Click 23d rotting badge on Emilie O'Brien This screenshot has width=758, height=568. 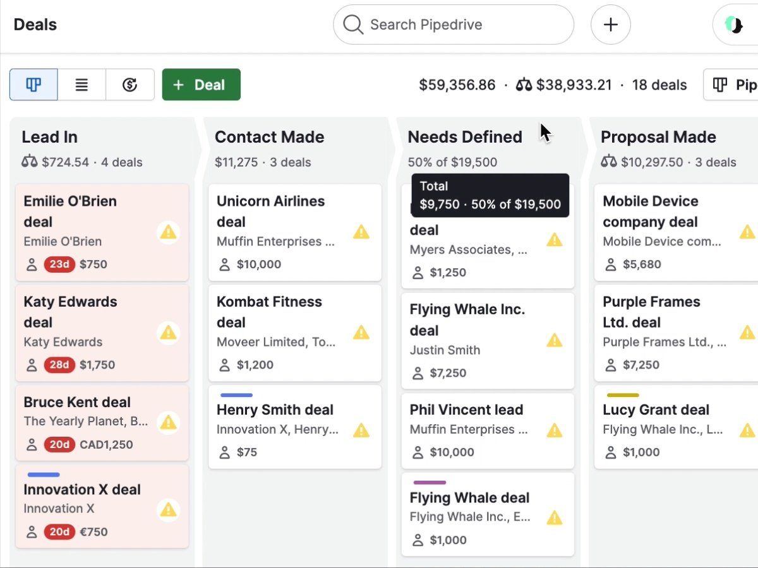[59, 264]
